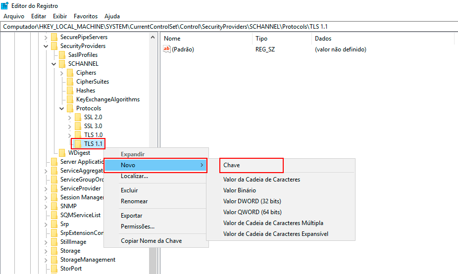Click the StorageManagement folder icon
The width and height of the screenshot is (458, 274).
54,260
